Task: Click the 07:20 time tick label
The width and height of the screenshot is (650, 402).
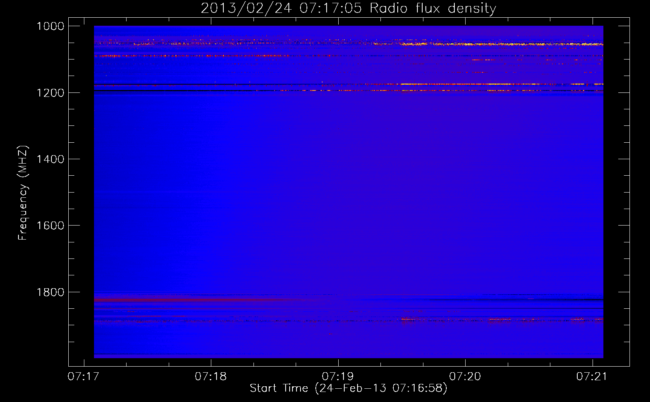Action: click(x=465, y=376)
